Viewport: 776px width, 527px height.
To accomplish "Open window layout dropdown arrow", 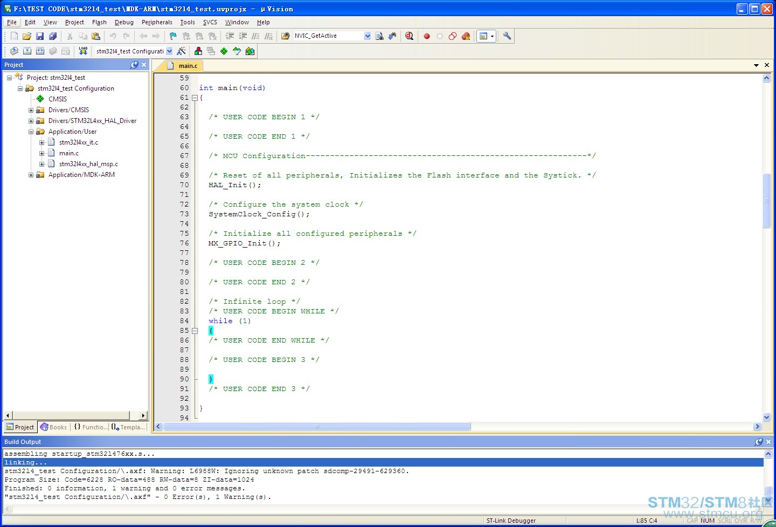I will [492, 36].
